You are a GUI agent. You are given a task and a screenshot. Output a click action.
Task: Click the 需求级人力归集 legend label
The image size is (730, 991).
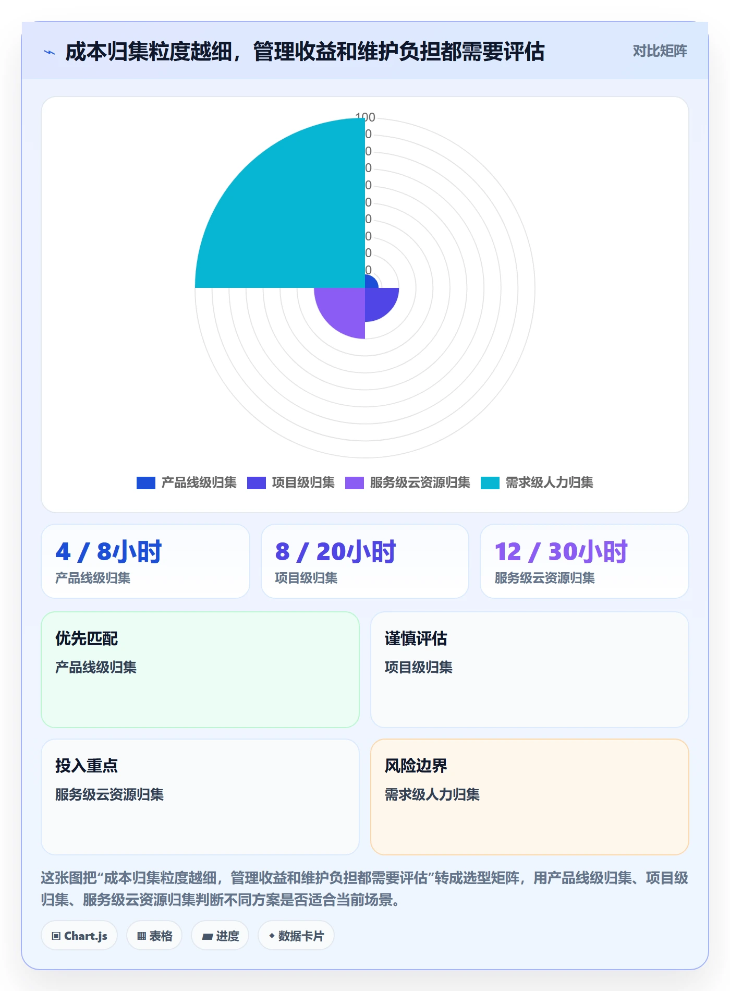point(550,483)
